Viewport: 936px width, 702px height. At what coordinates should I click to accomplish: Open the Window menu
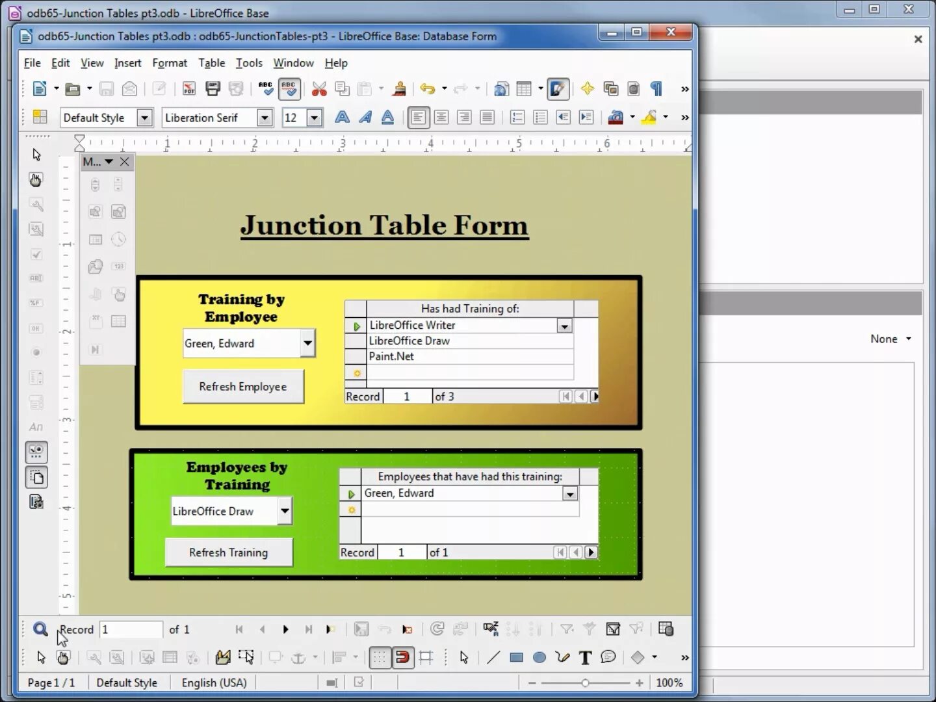[293, 63]
